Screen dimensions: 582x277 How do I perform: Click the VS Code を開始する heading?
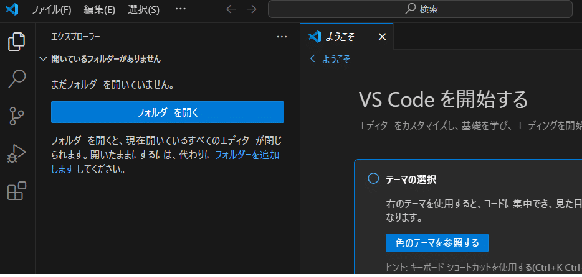click(x=443, y=99)
